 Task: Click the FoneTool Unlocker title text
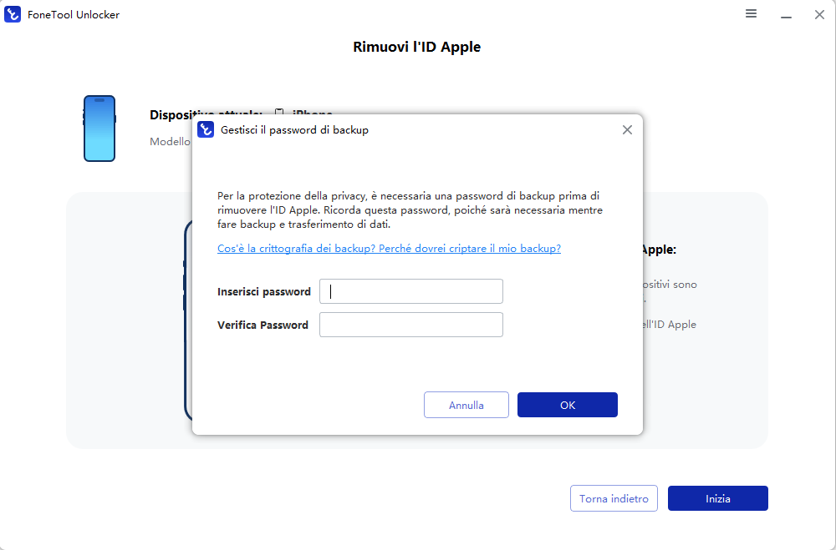click(x=74, y=15)
